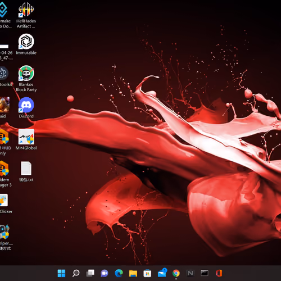Image resolution: width=281 pixels, height=281 pixels.
Task: Open the N app in taskbar
Action: (191, 273)
